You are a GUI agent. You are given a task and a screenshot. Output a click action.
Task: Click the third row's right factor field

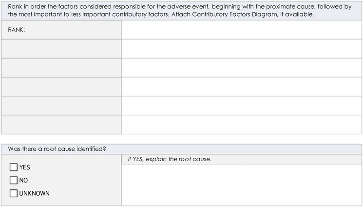(242, 68)
